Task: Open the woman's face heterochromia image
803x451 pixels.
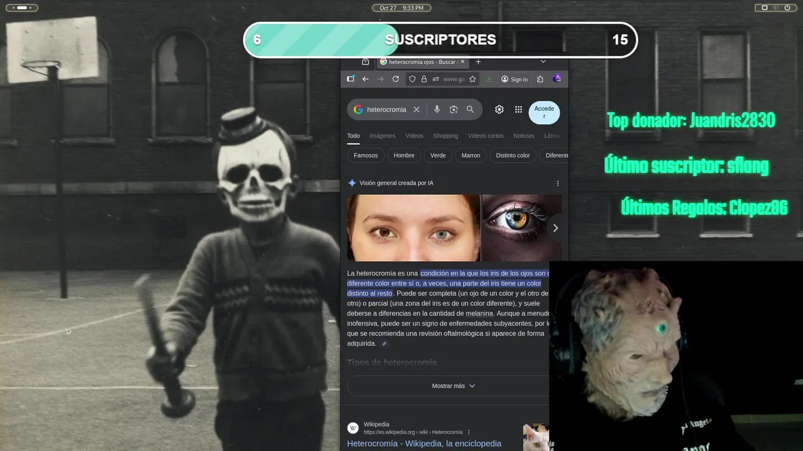Action: click(x=413, y=228)
